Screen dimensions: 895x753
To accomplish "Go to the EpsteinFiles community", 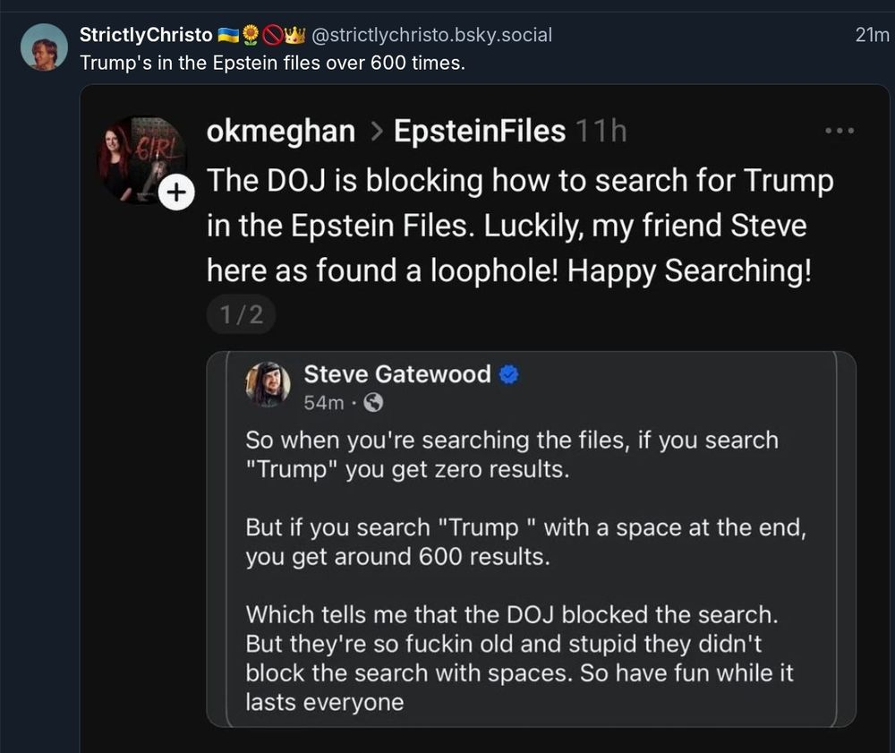I will tap(479, 132).
